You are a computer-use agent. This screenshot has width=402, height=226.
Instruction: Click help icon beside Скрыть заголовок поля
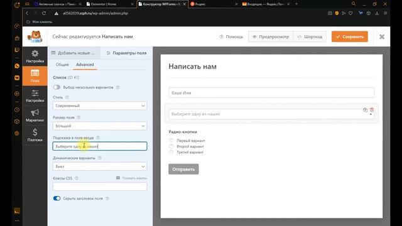tap(107, 198)
